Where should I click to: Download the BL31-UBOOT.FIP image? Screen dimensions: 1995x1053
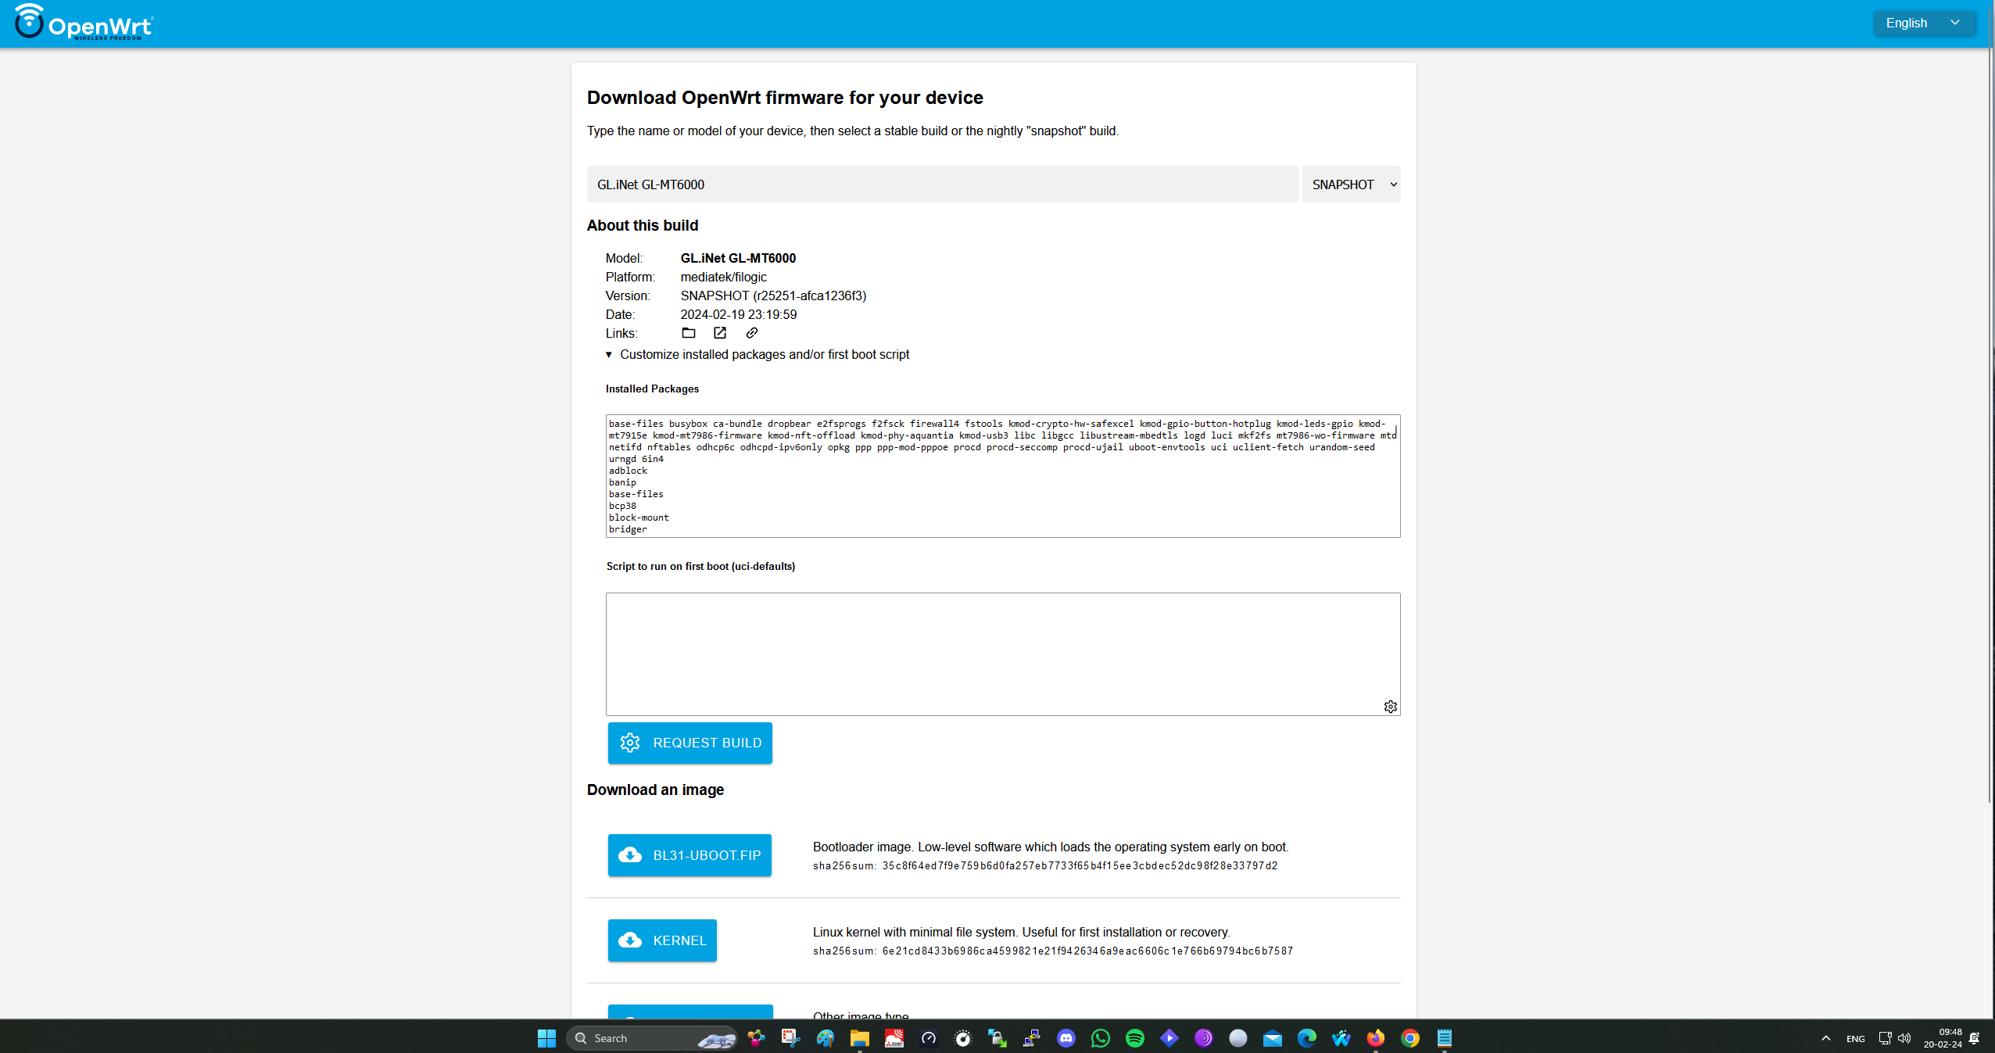[x=689, y=855]
